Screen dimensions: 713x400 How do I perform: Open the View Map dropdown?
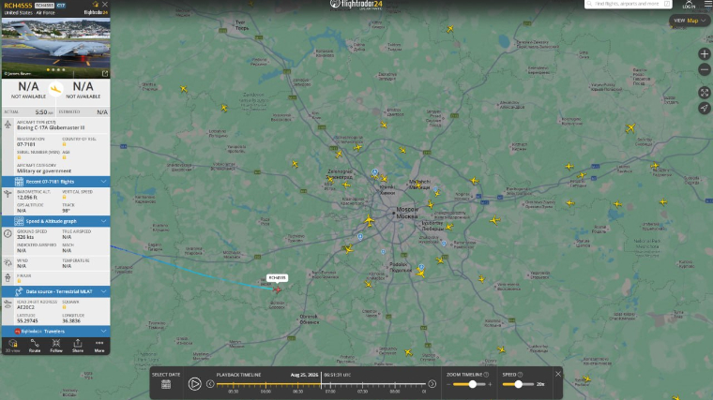(690, 21)
